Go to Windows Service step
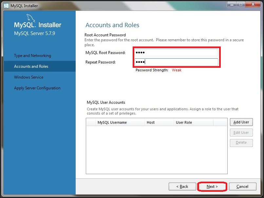 tap(28, 77)
